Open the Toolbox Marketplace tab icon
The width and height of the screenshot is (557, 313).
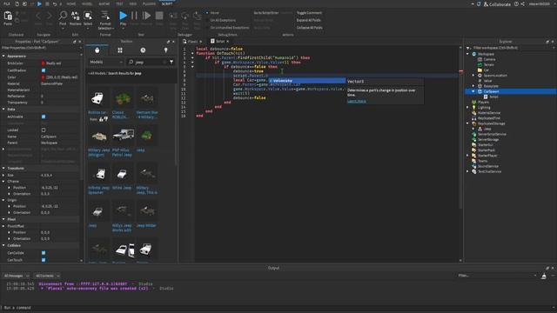coord(97,50)
